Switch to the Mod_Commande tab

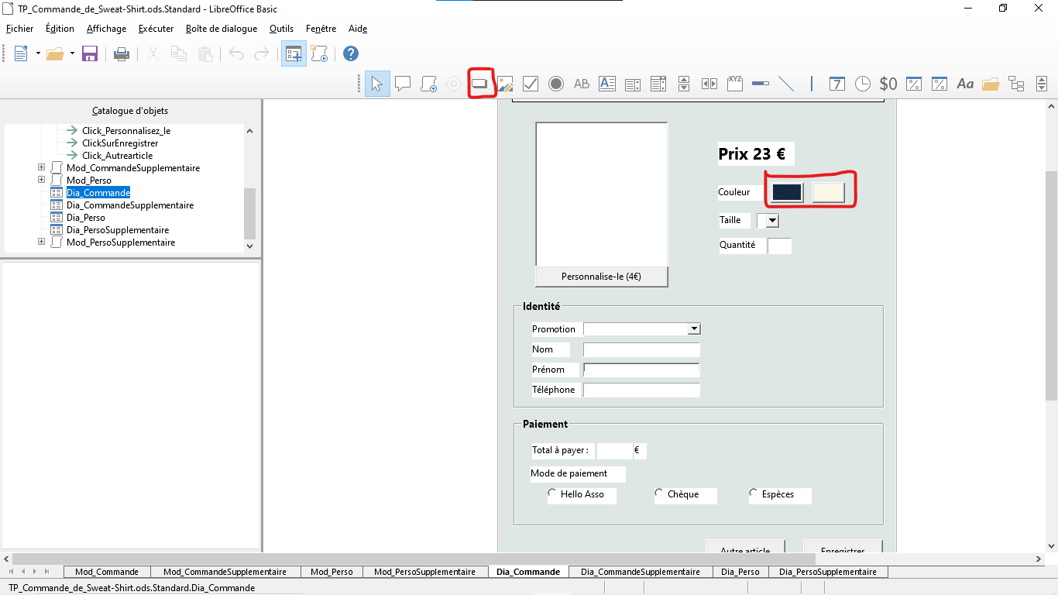[107, 572]
